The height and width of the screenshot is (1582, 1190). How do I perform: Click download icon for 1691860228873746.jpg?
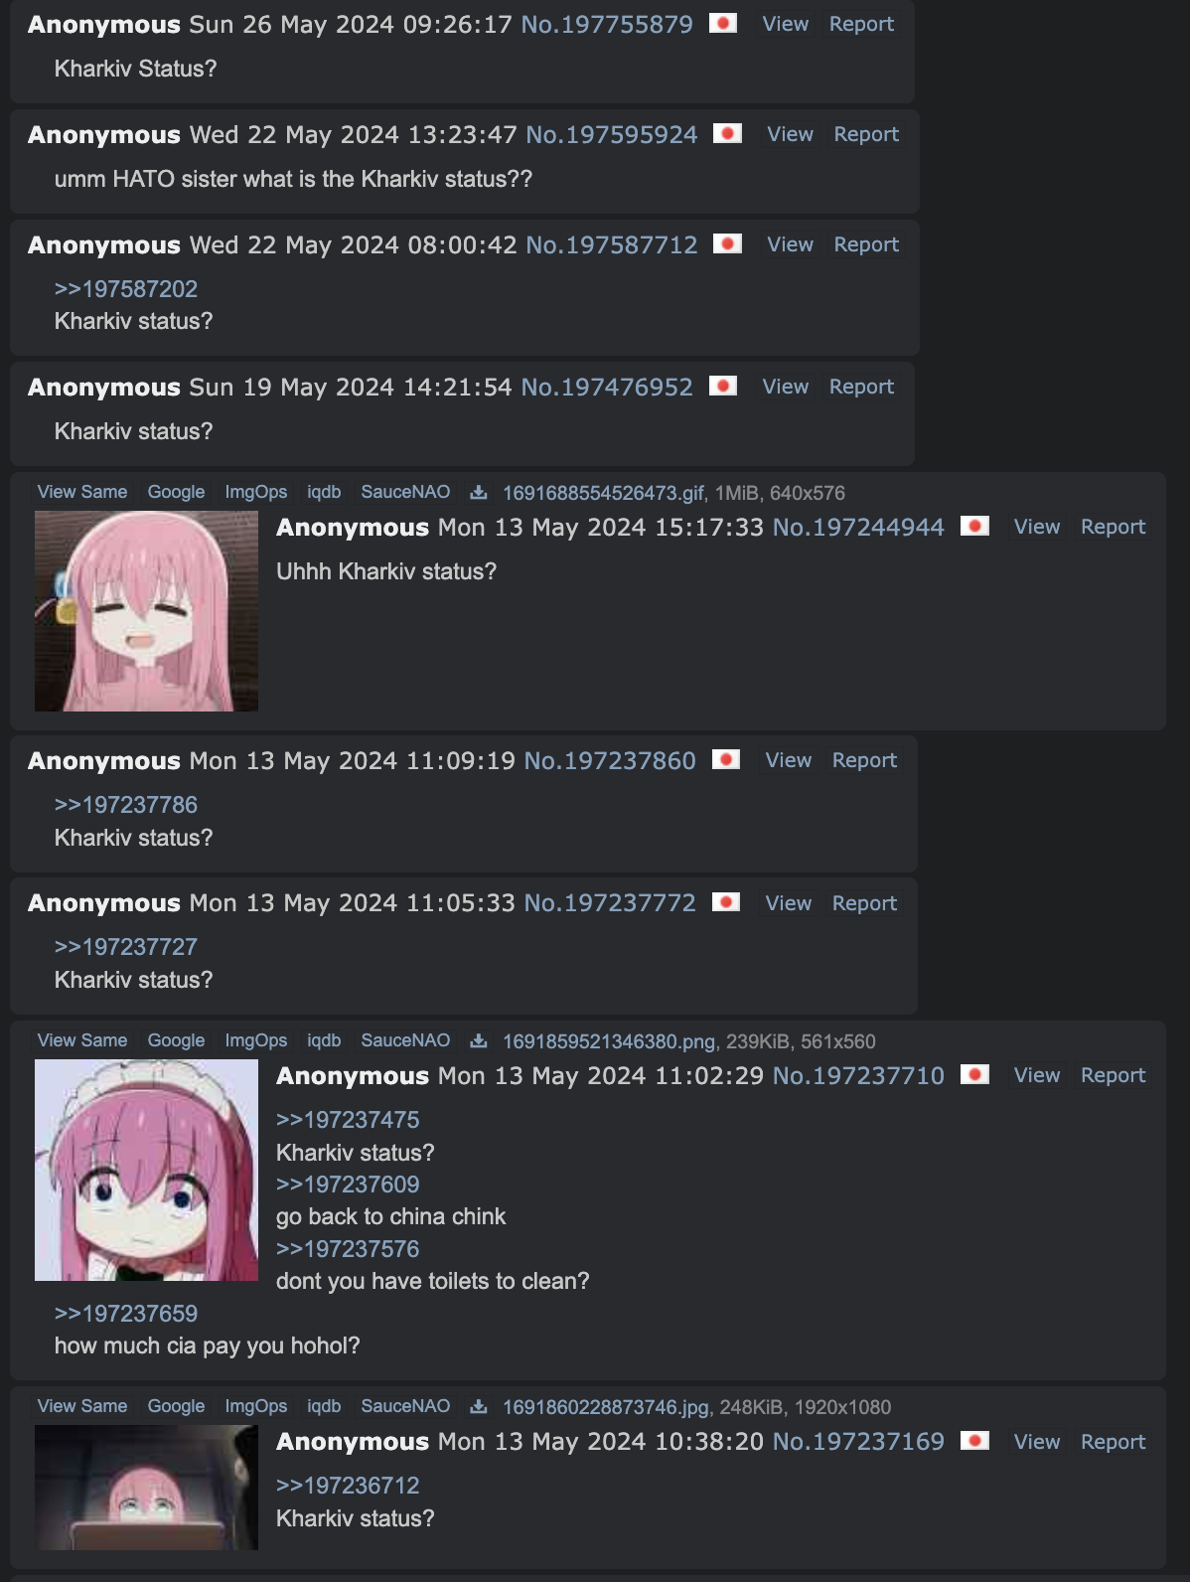coord(479,1406)
